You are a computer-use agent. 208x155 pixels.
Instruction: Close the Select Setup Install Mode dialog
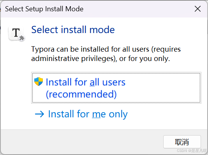tap(197, 9)
